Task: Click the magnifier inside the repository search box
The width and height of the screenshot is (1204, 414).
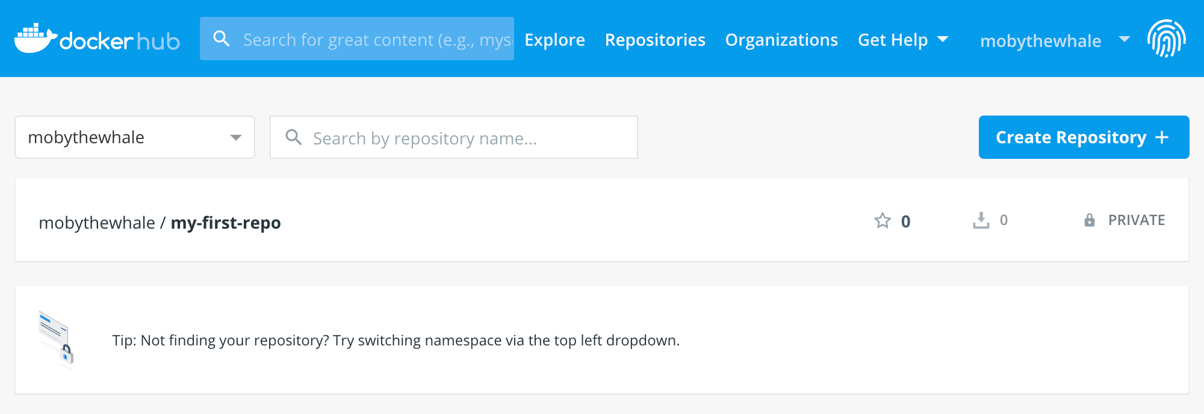Action: click(294, 137)
